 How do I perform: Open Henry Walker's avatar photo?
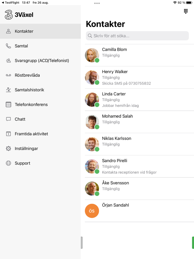pyautogui.click(x=92, y=78)
